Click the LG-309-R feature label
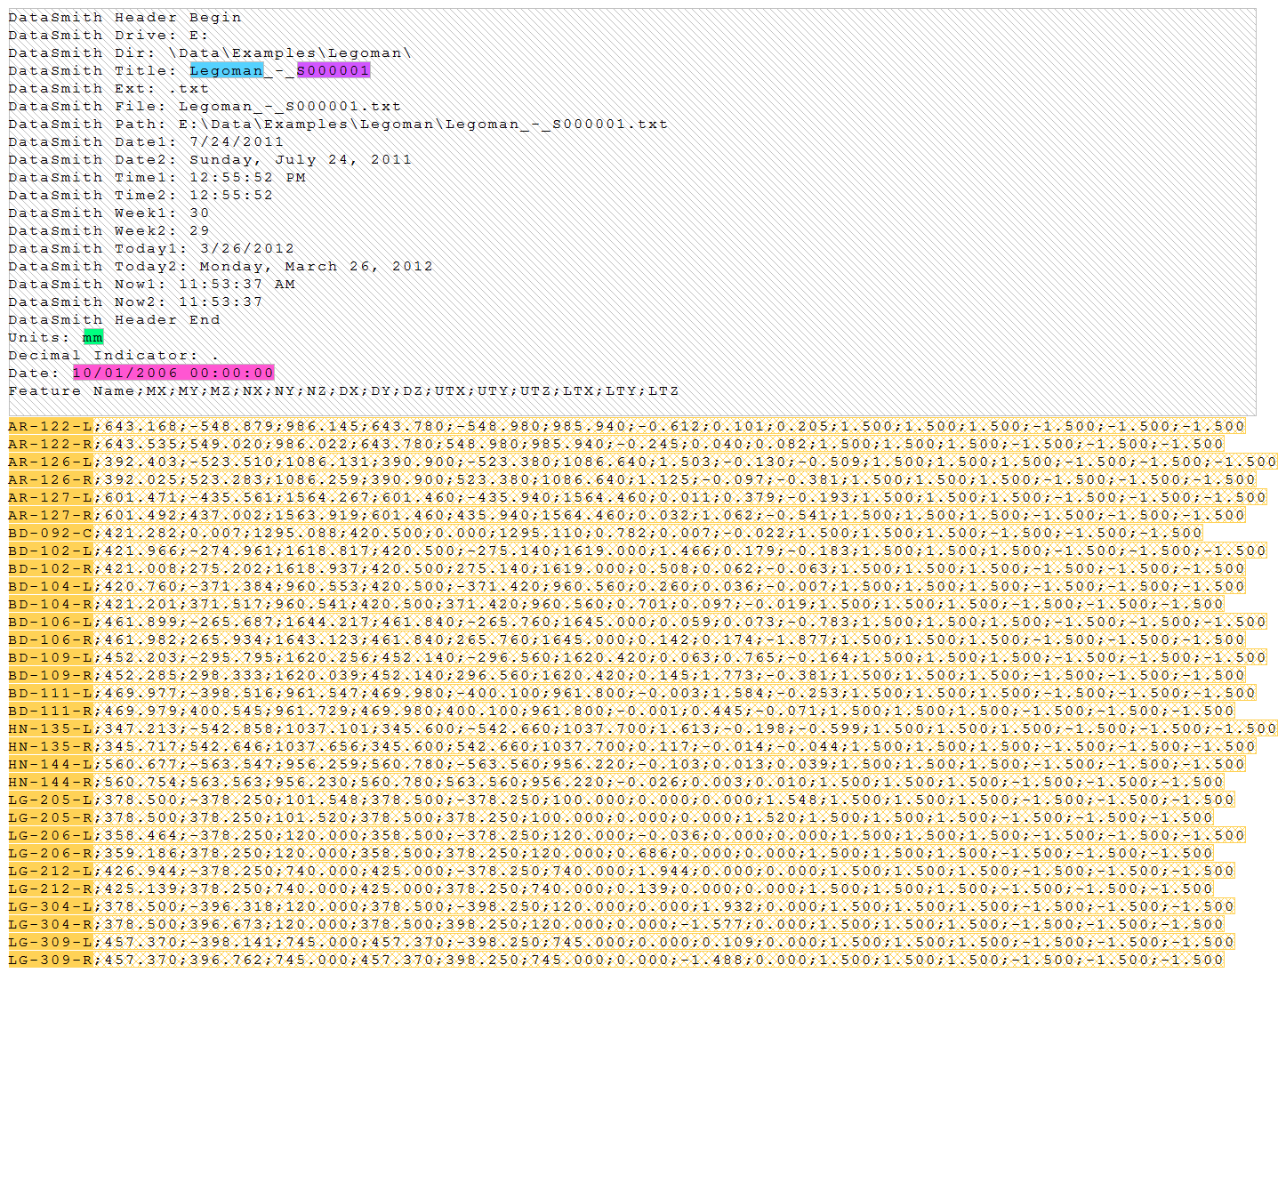Image resolution: width=1286 pixels, height=1190 pixels. click(x=51, y=960)
